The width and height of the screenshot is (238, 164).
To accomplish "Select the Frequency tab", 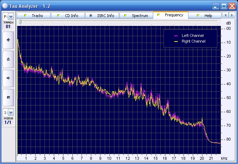I will (170, 15).
